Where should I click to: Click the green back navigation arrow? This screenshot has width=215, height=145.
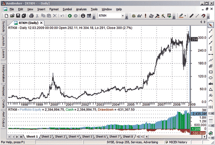point(70,16)
